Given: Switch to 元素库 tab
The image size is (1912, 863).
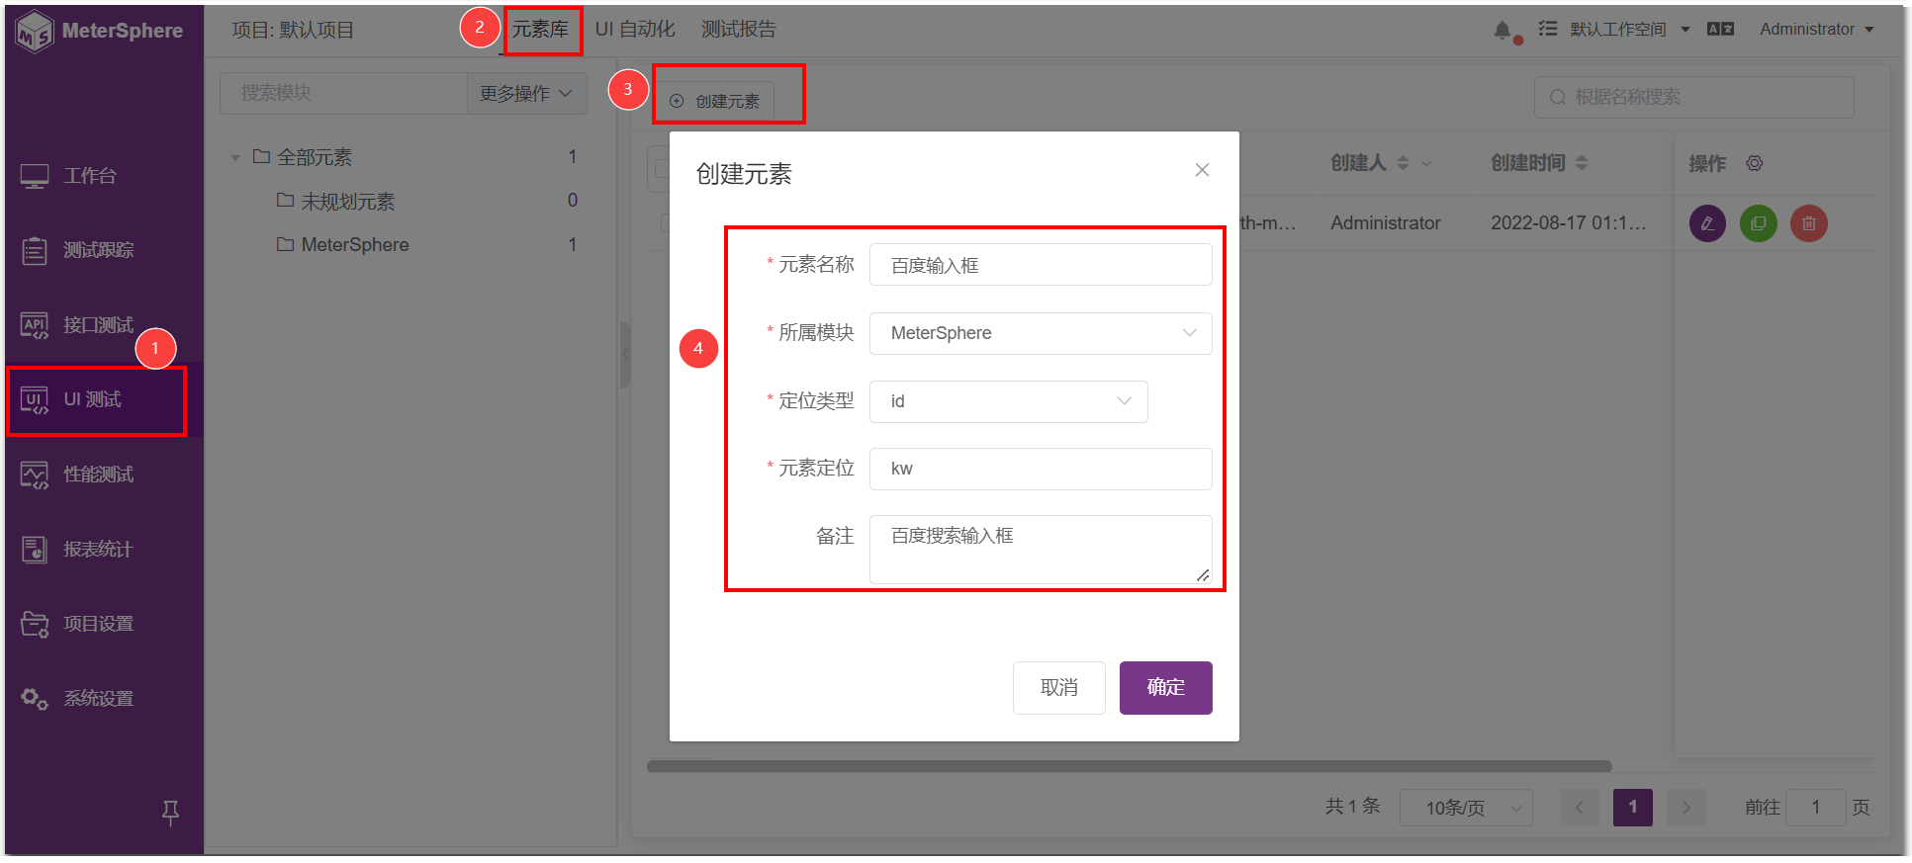Looking at the screenshot, I should pyautogui.click(x=540, y=30).
